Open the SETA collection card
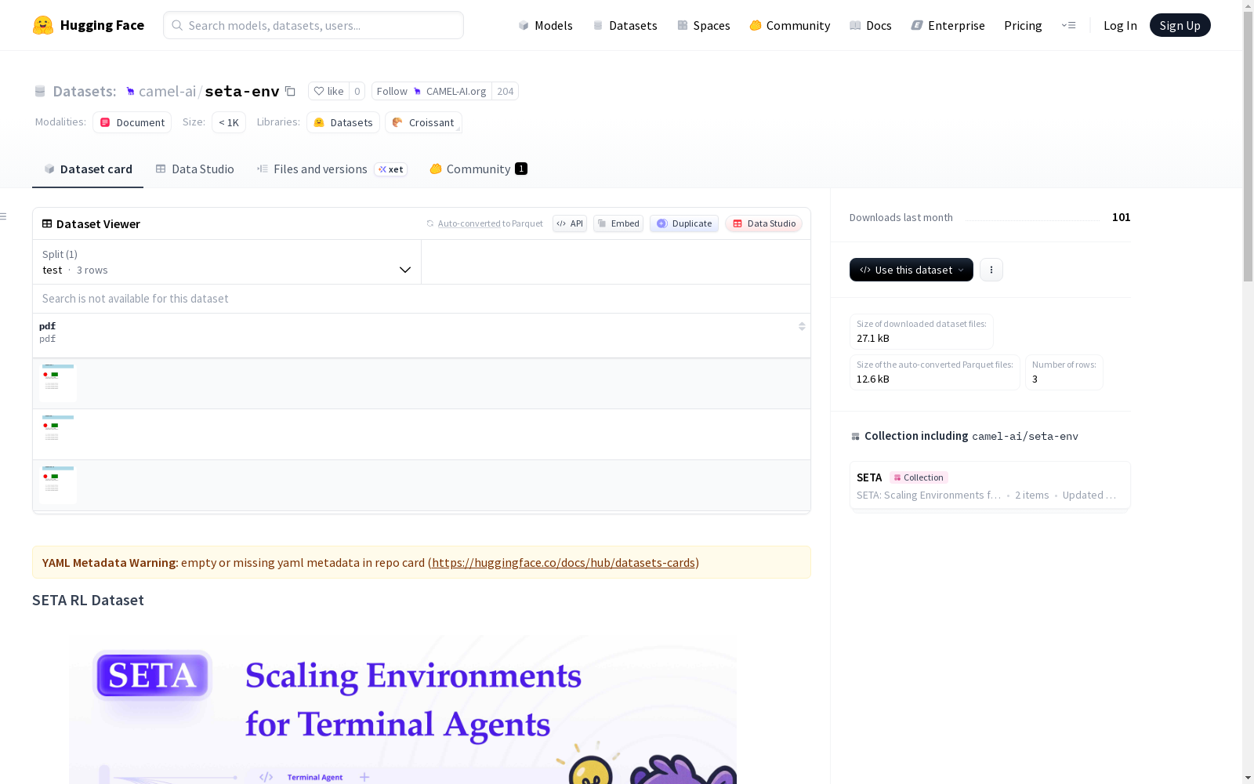The image size is (1254, 784). [990, 485]
